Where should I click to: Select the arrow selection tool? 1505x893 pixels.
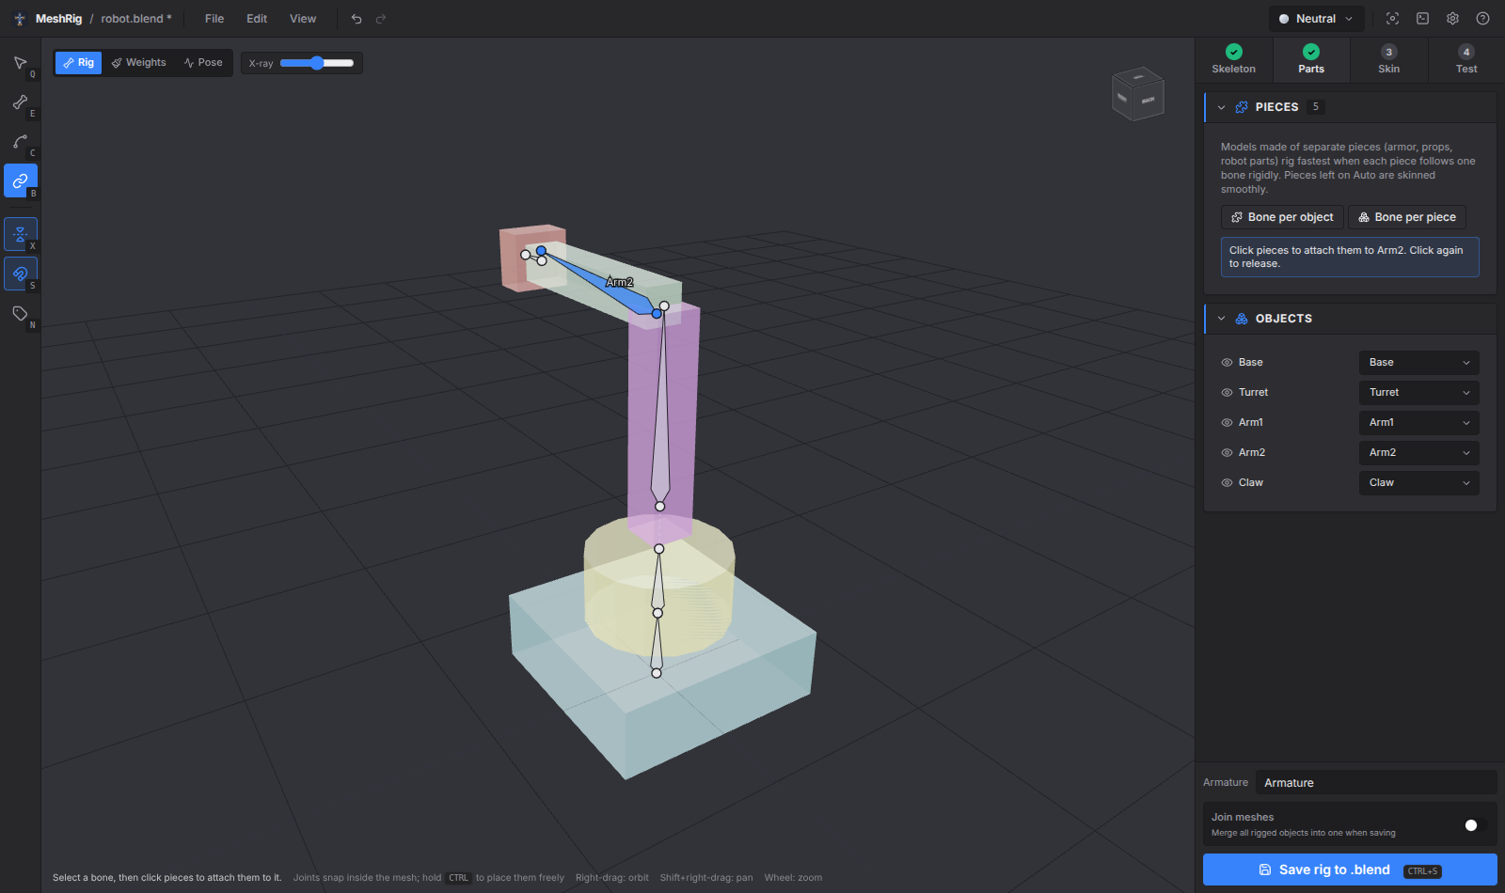[x=20, y=63]
